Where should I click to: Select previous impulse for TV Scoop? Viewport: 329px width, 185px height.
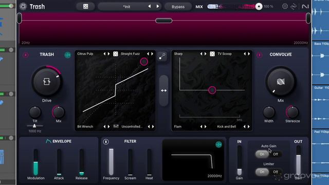[245, 53]
